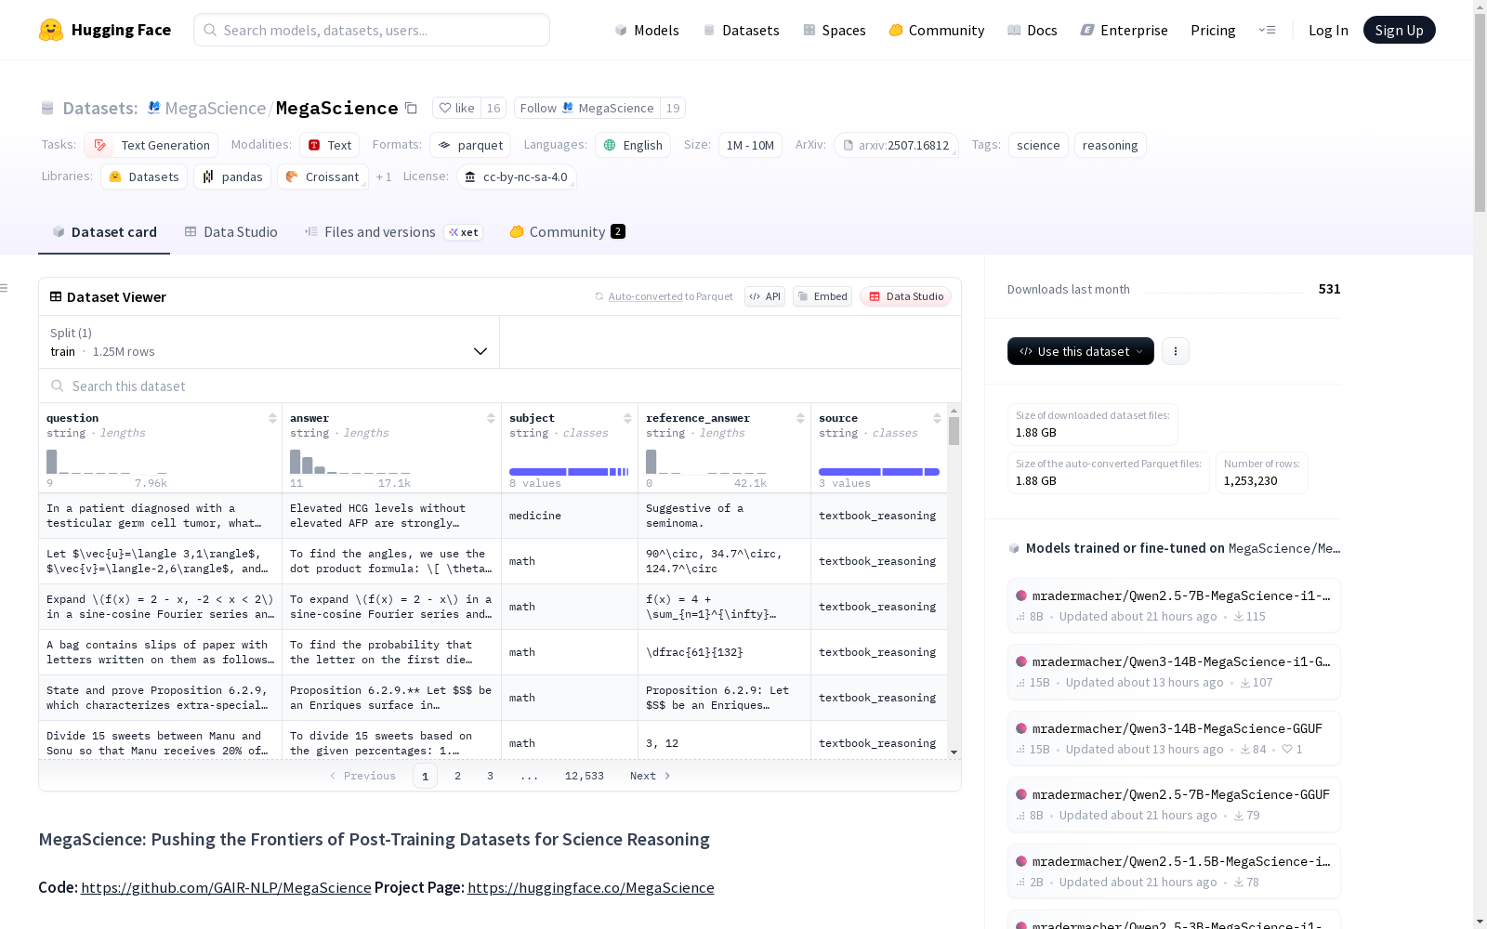This screenshot has width=1487, height=929.
Task: Click the MegaScience organization avatar icon
Action: tap(154, 108)
